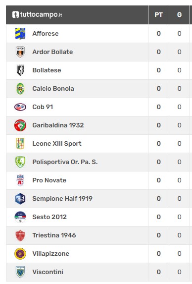
Task: Open the Pro Novate team logo
Action: point(20,180)
